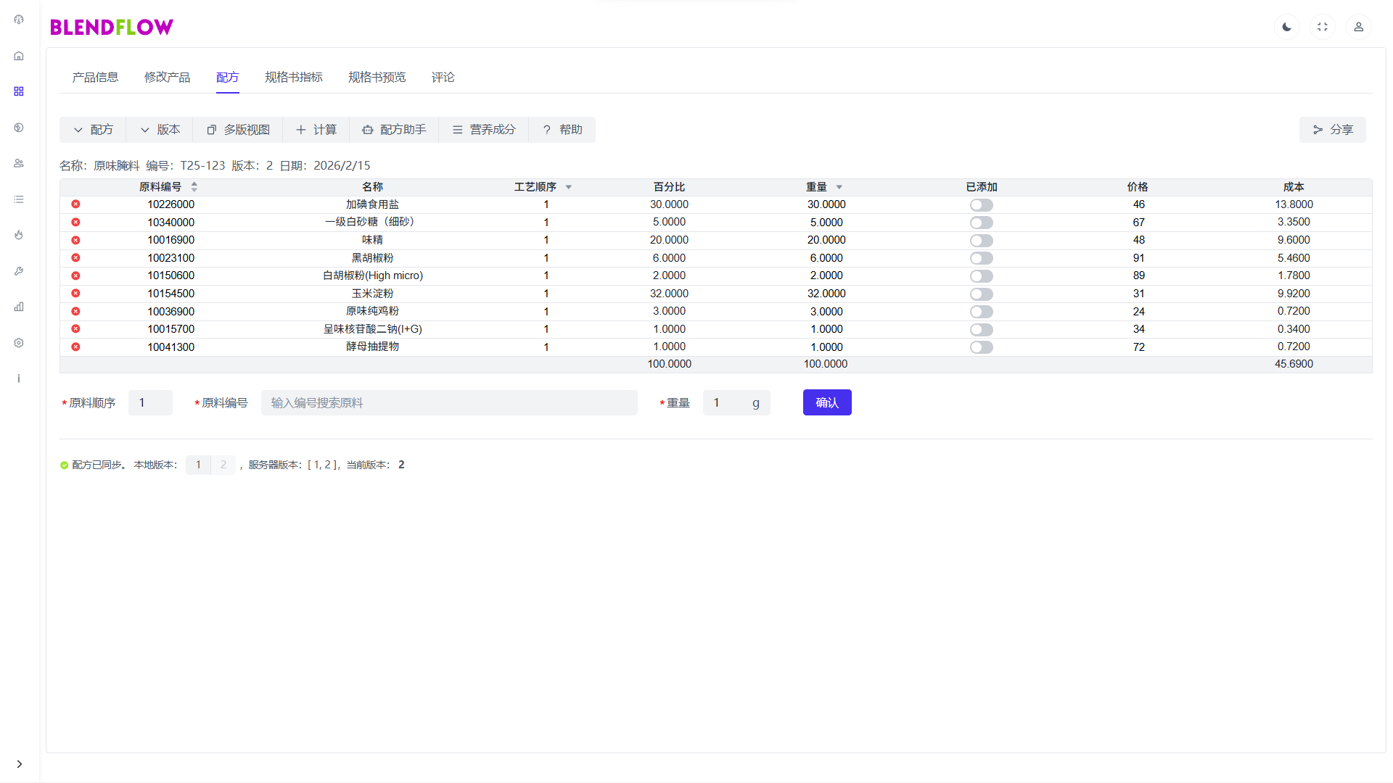The width and height of the screenshot is (1393, 783).
Task: Switch to the 评论 tab
Action: click(x=443, y=78)
